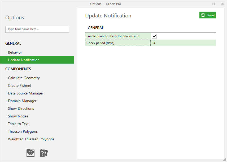Click the tool name search box
The width and height of the screenshot is (227, 162).
coord(37,29)
